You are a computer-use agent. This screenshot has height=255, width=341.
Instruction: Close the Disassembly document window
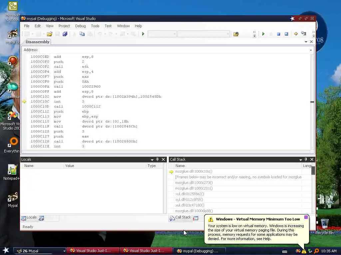pos(311,42)
